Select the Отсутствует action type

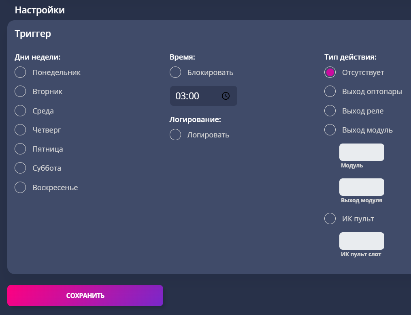[330, 72]
